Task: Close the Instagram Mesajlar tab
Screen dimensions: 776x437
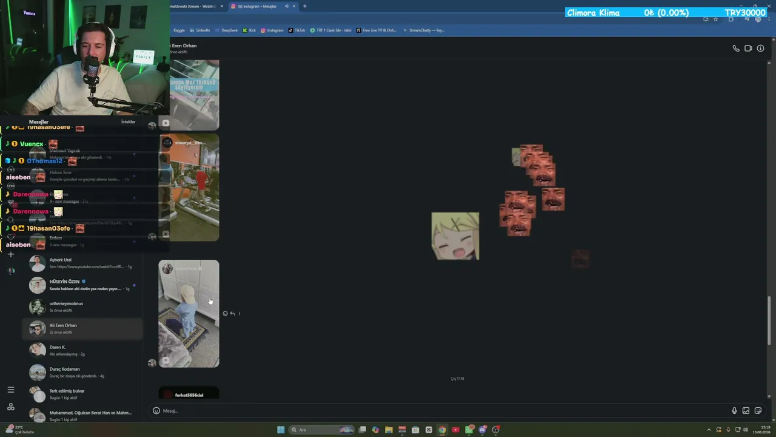Action: pos(295,6)
